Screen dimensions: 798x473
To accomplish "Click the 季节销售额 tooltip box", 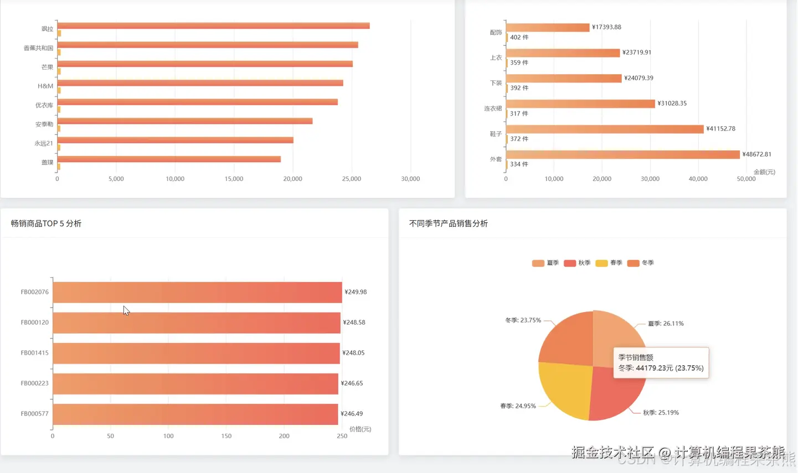I will (x=661, y=363).
